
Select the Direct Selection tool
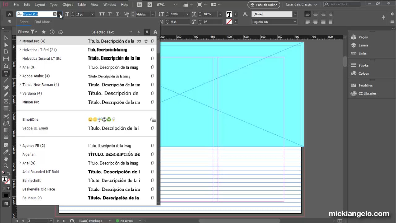coord(6,45)
